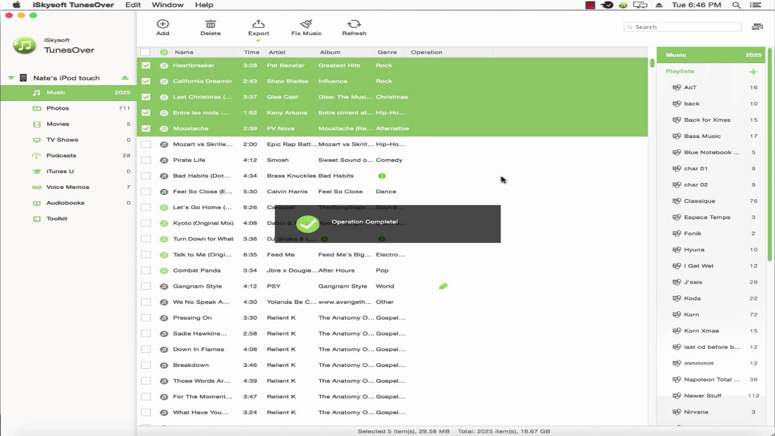Screen dimensions: 775x436
Task: Check the Gangnam Style checkbox
Action: click(x=146, y=286)
